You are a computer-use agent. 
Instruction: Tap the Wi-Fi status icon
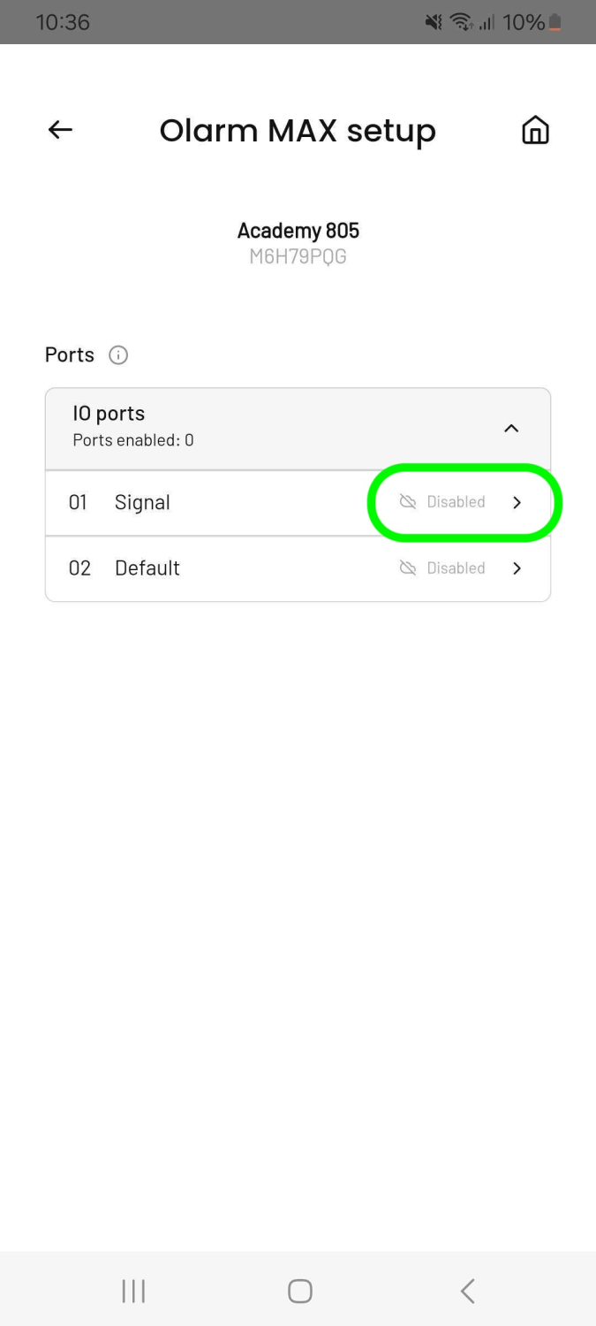click(460, 22)
